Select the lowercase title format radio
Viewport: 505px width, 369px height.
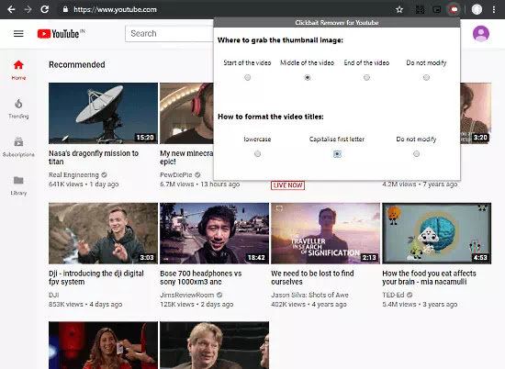(257, 153)
